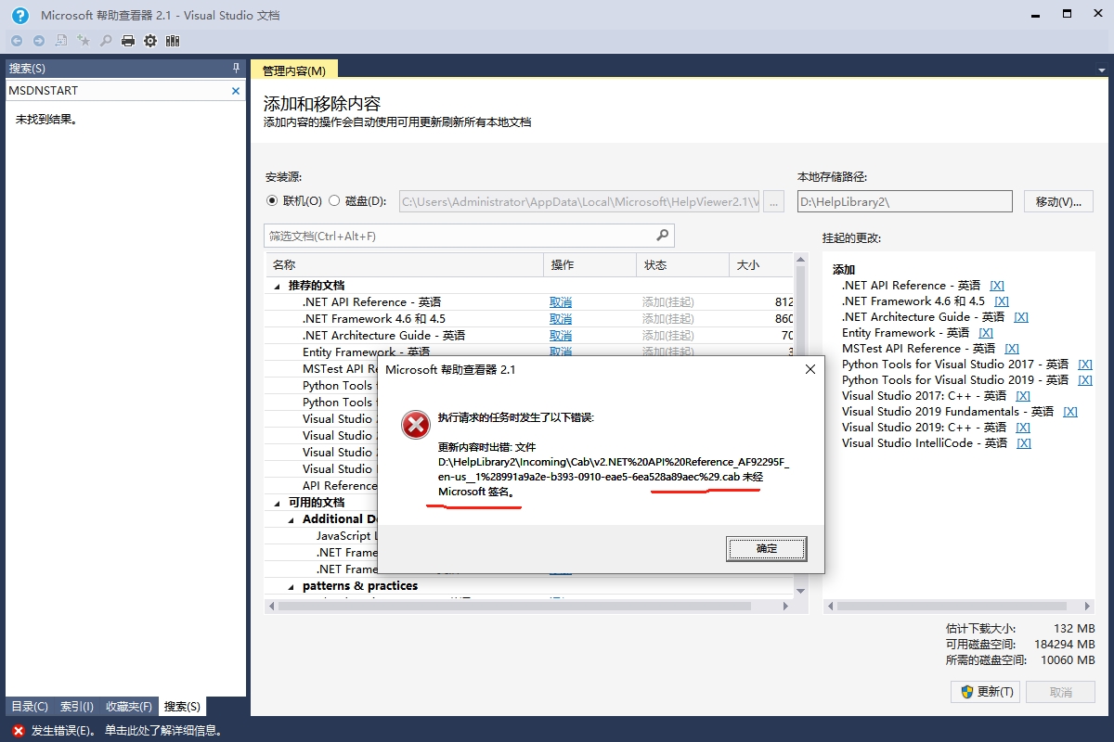
Task: Click the Forward navigation arrow in toolbar
Action: pyautogui.click(x=39, y=41)
